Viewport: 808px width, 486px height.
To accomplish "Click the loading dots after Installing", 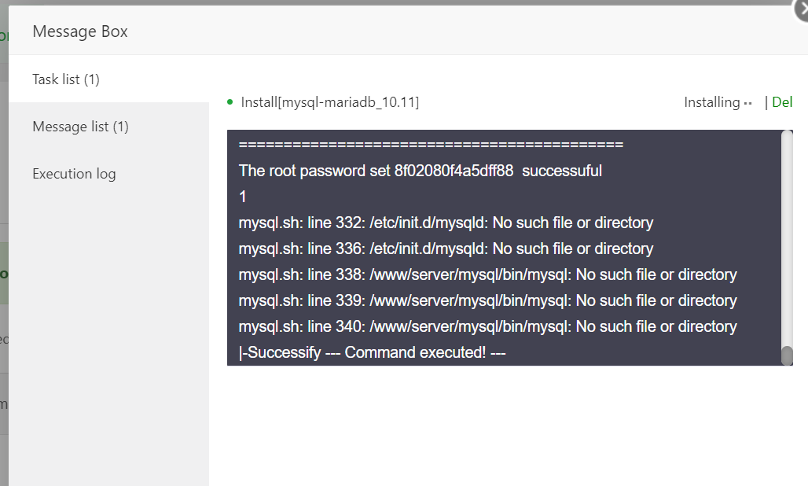I will coord(748,103).
